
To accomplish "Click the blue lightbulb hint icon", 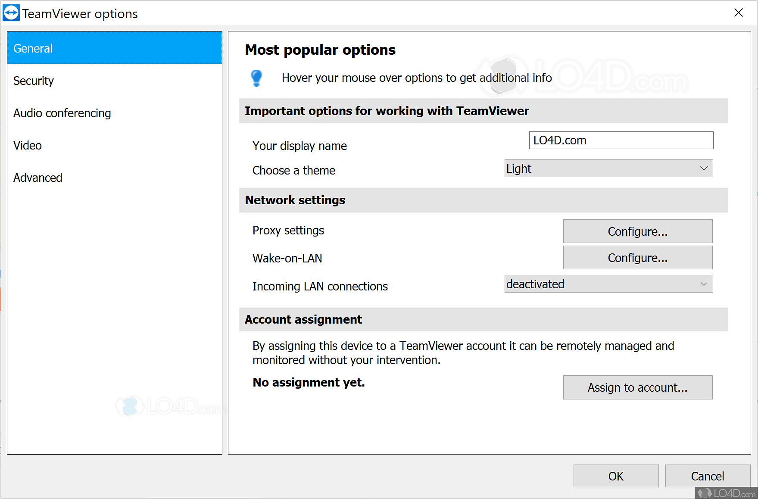I will (x=256, y=78).
